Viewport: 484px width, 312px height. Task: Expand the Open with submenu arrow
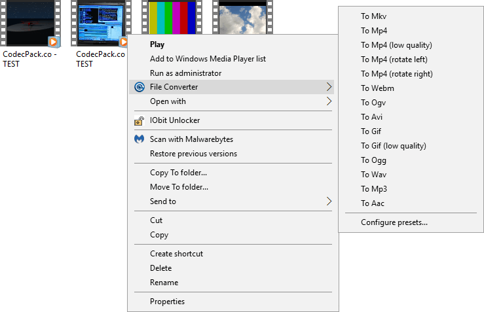click(x=329, y=101)
